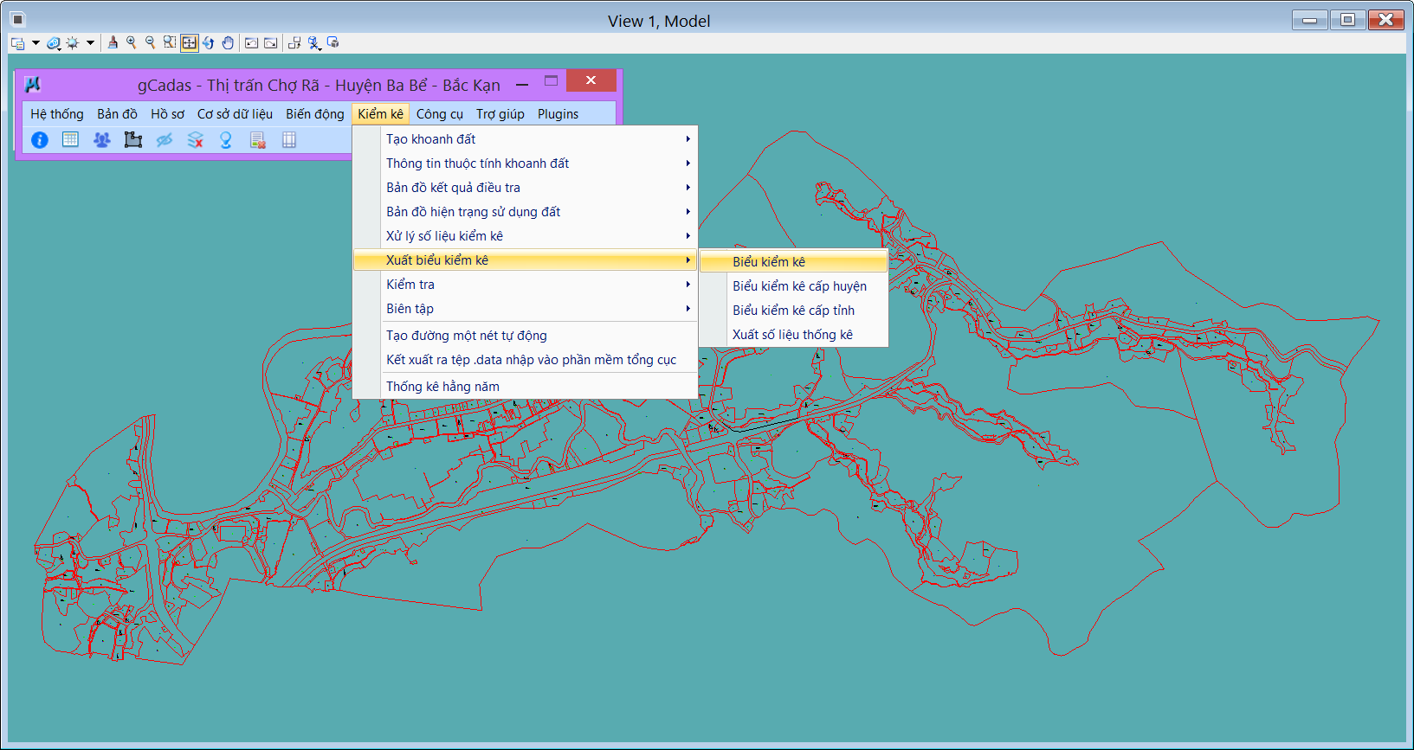Click the Fit View tool icon

click(189, 42)
